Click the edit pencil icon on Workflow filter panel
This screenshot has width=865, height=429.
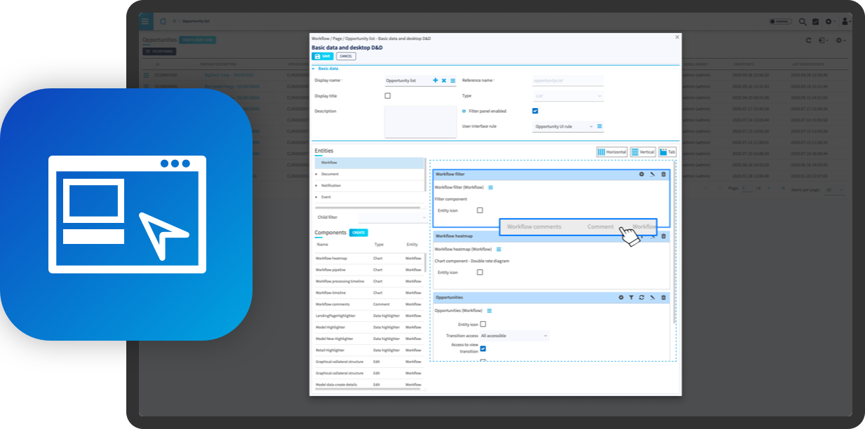point(652,174)
